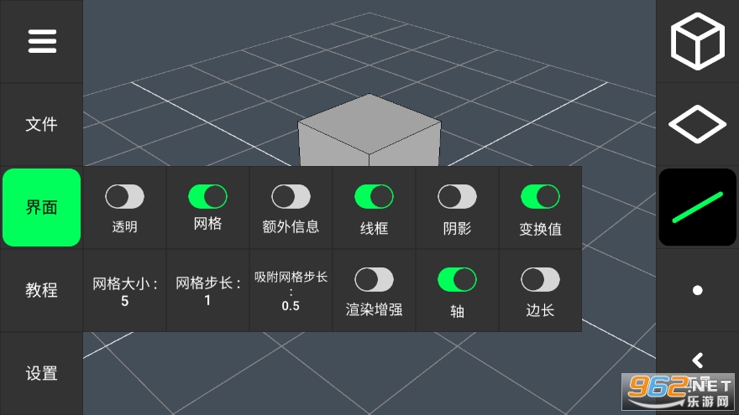Disable the 变换值 transform values switch
The width and height of the screenshot is (739, 415).
pyautogui.click(x=540, y=197)
